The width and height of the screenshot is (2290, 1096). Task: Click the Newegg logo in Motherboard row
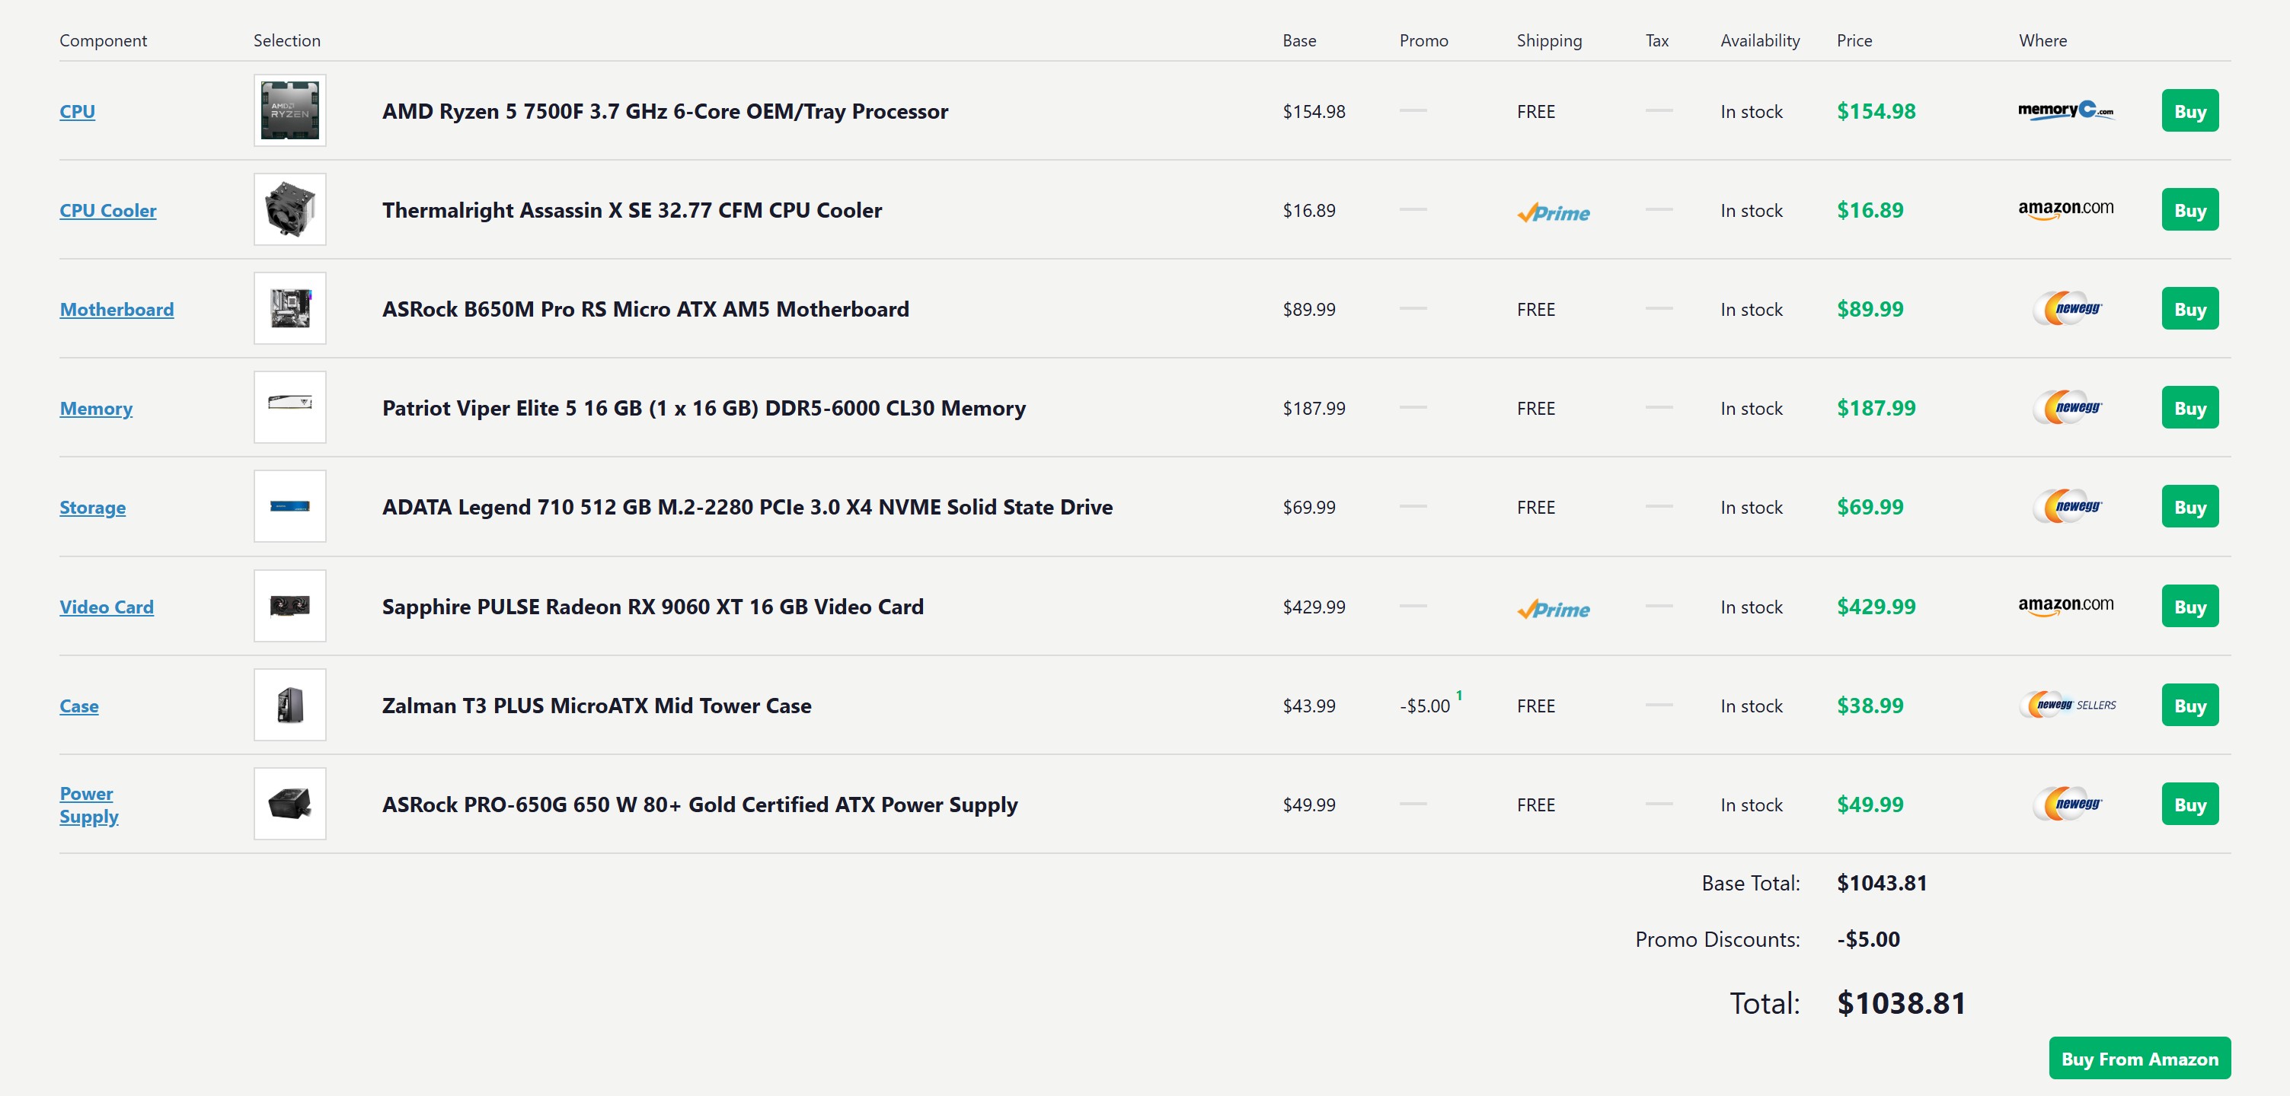coord(2068,308)
